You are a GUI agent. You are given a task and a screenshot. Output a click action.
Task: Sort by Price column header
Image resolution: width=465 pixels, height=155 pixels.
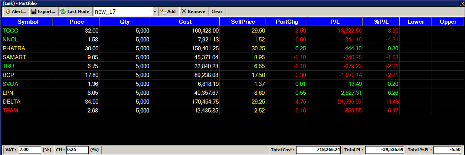[x=76, y=21]
